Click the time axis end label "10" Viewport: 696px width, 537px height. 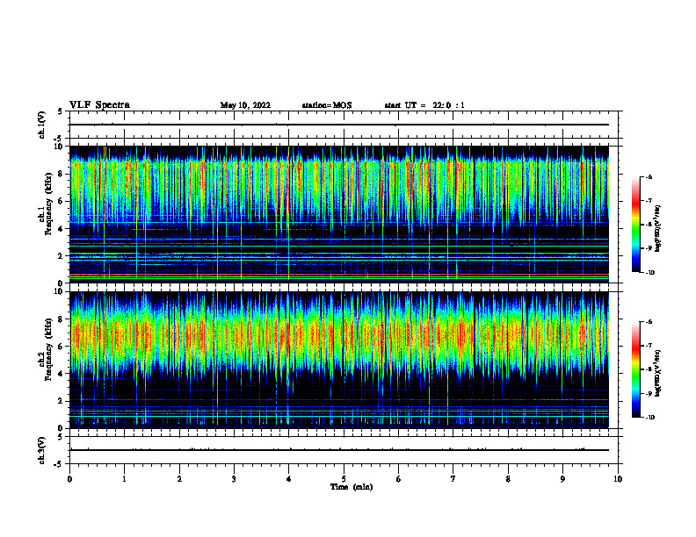(x=618, y=479)
